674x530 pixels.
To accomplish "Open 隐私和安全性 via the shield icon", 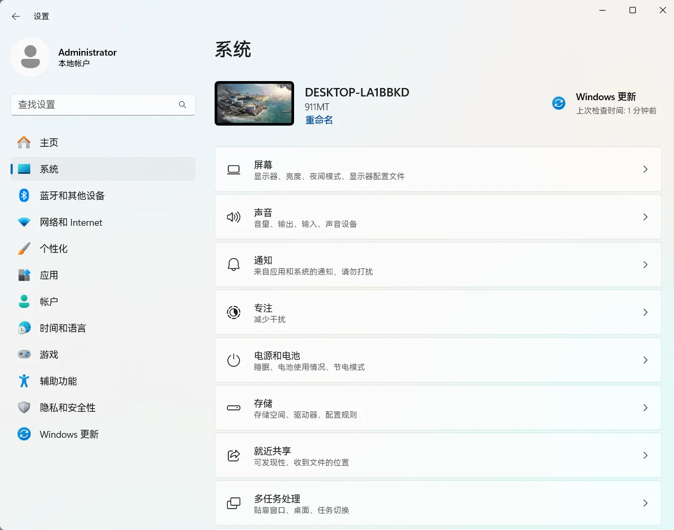I will tap(24, 408).
